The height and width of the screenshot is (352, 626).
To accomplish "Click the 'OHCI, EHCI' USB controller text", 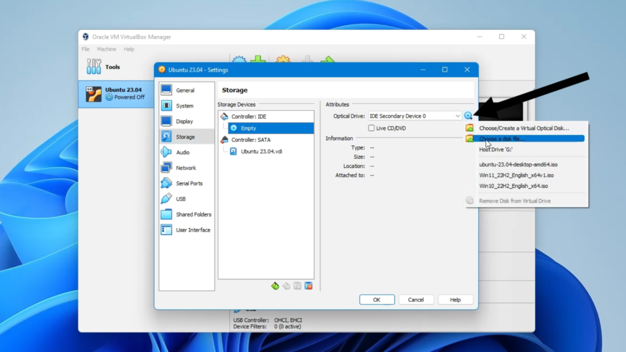I will tap(288, 320).
